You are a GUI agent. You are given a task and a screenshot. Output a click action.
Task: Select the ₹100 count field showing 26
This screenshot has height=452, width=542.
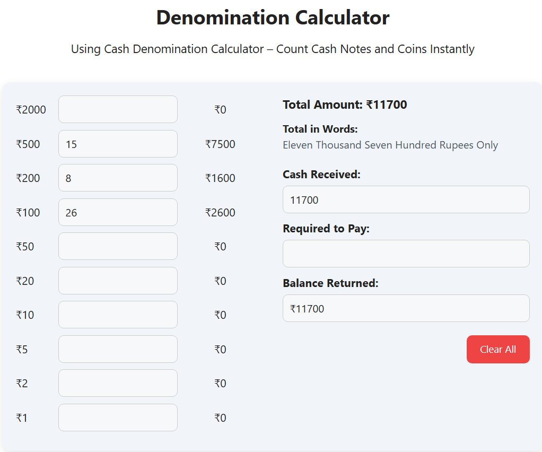118,212
